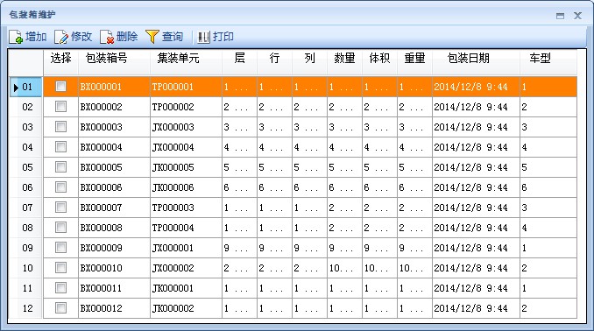Click the 删除 delete icon
Viewport: 594px width, 331px height.
point(107,37)
